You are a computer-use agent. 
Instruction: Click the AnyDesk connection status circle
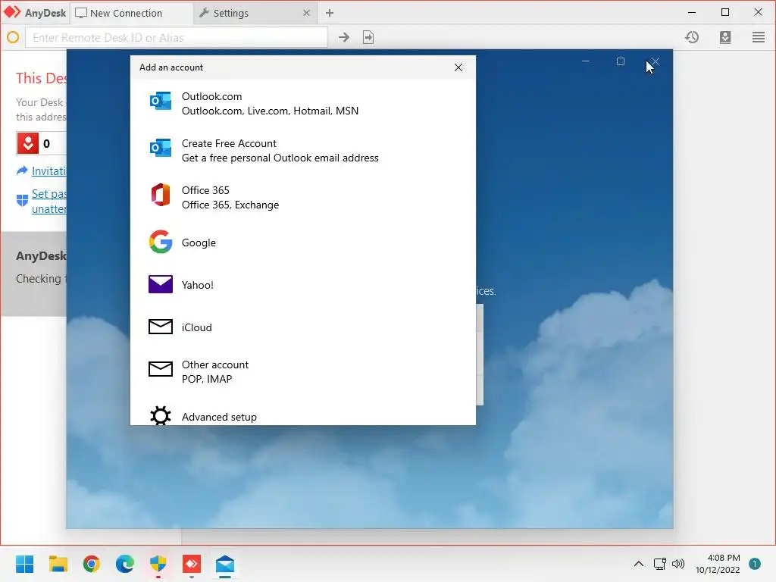point(13,37)
